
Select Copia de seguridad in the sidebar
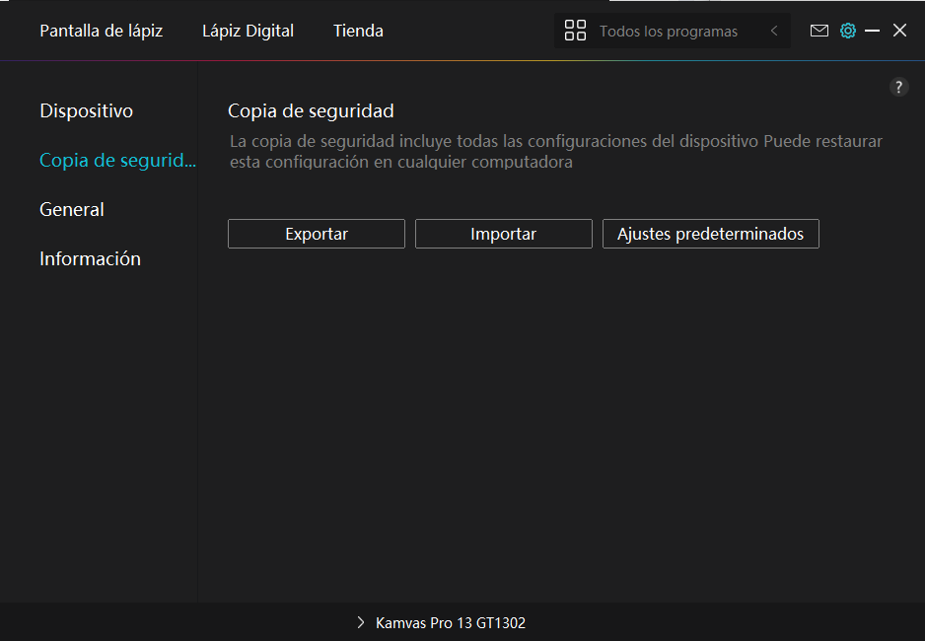(117, 160)
